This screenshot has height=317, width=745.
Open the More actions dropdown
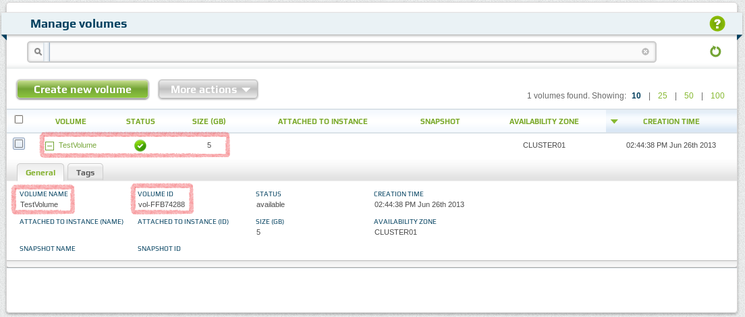(208, 89)
